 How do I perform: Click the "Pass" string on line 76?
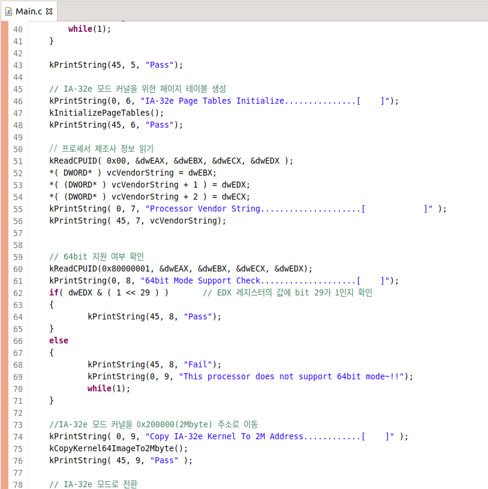[164, 461]
